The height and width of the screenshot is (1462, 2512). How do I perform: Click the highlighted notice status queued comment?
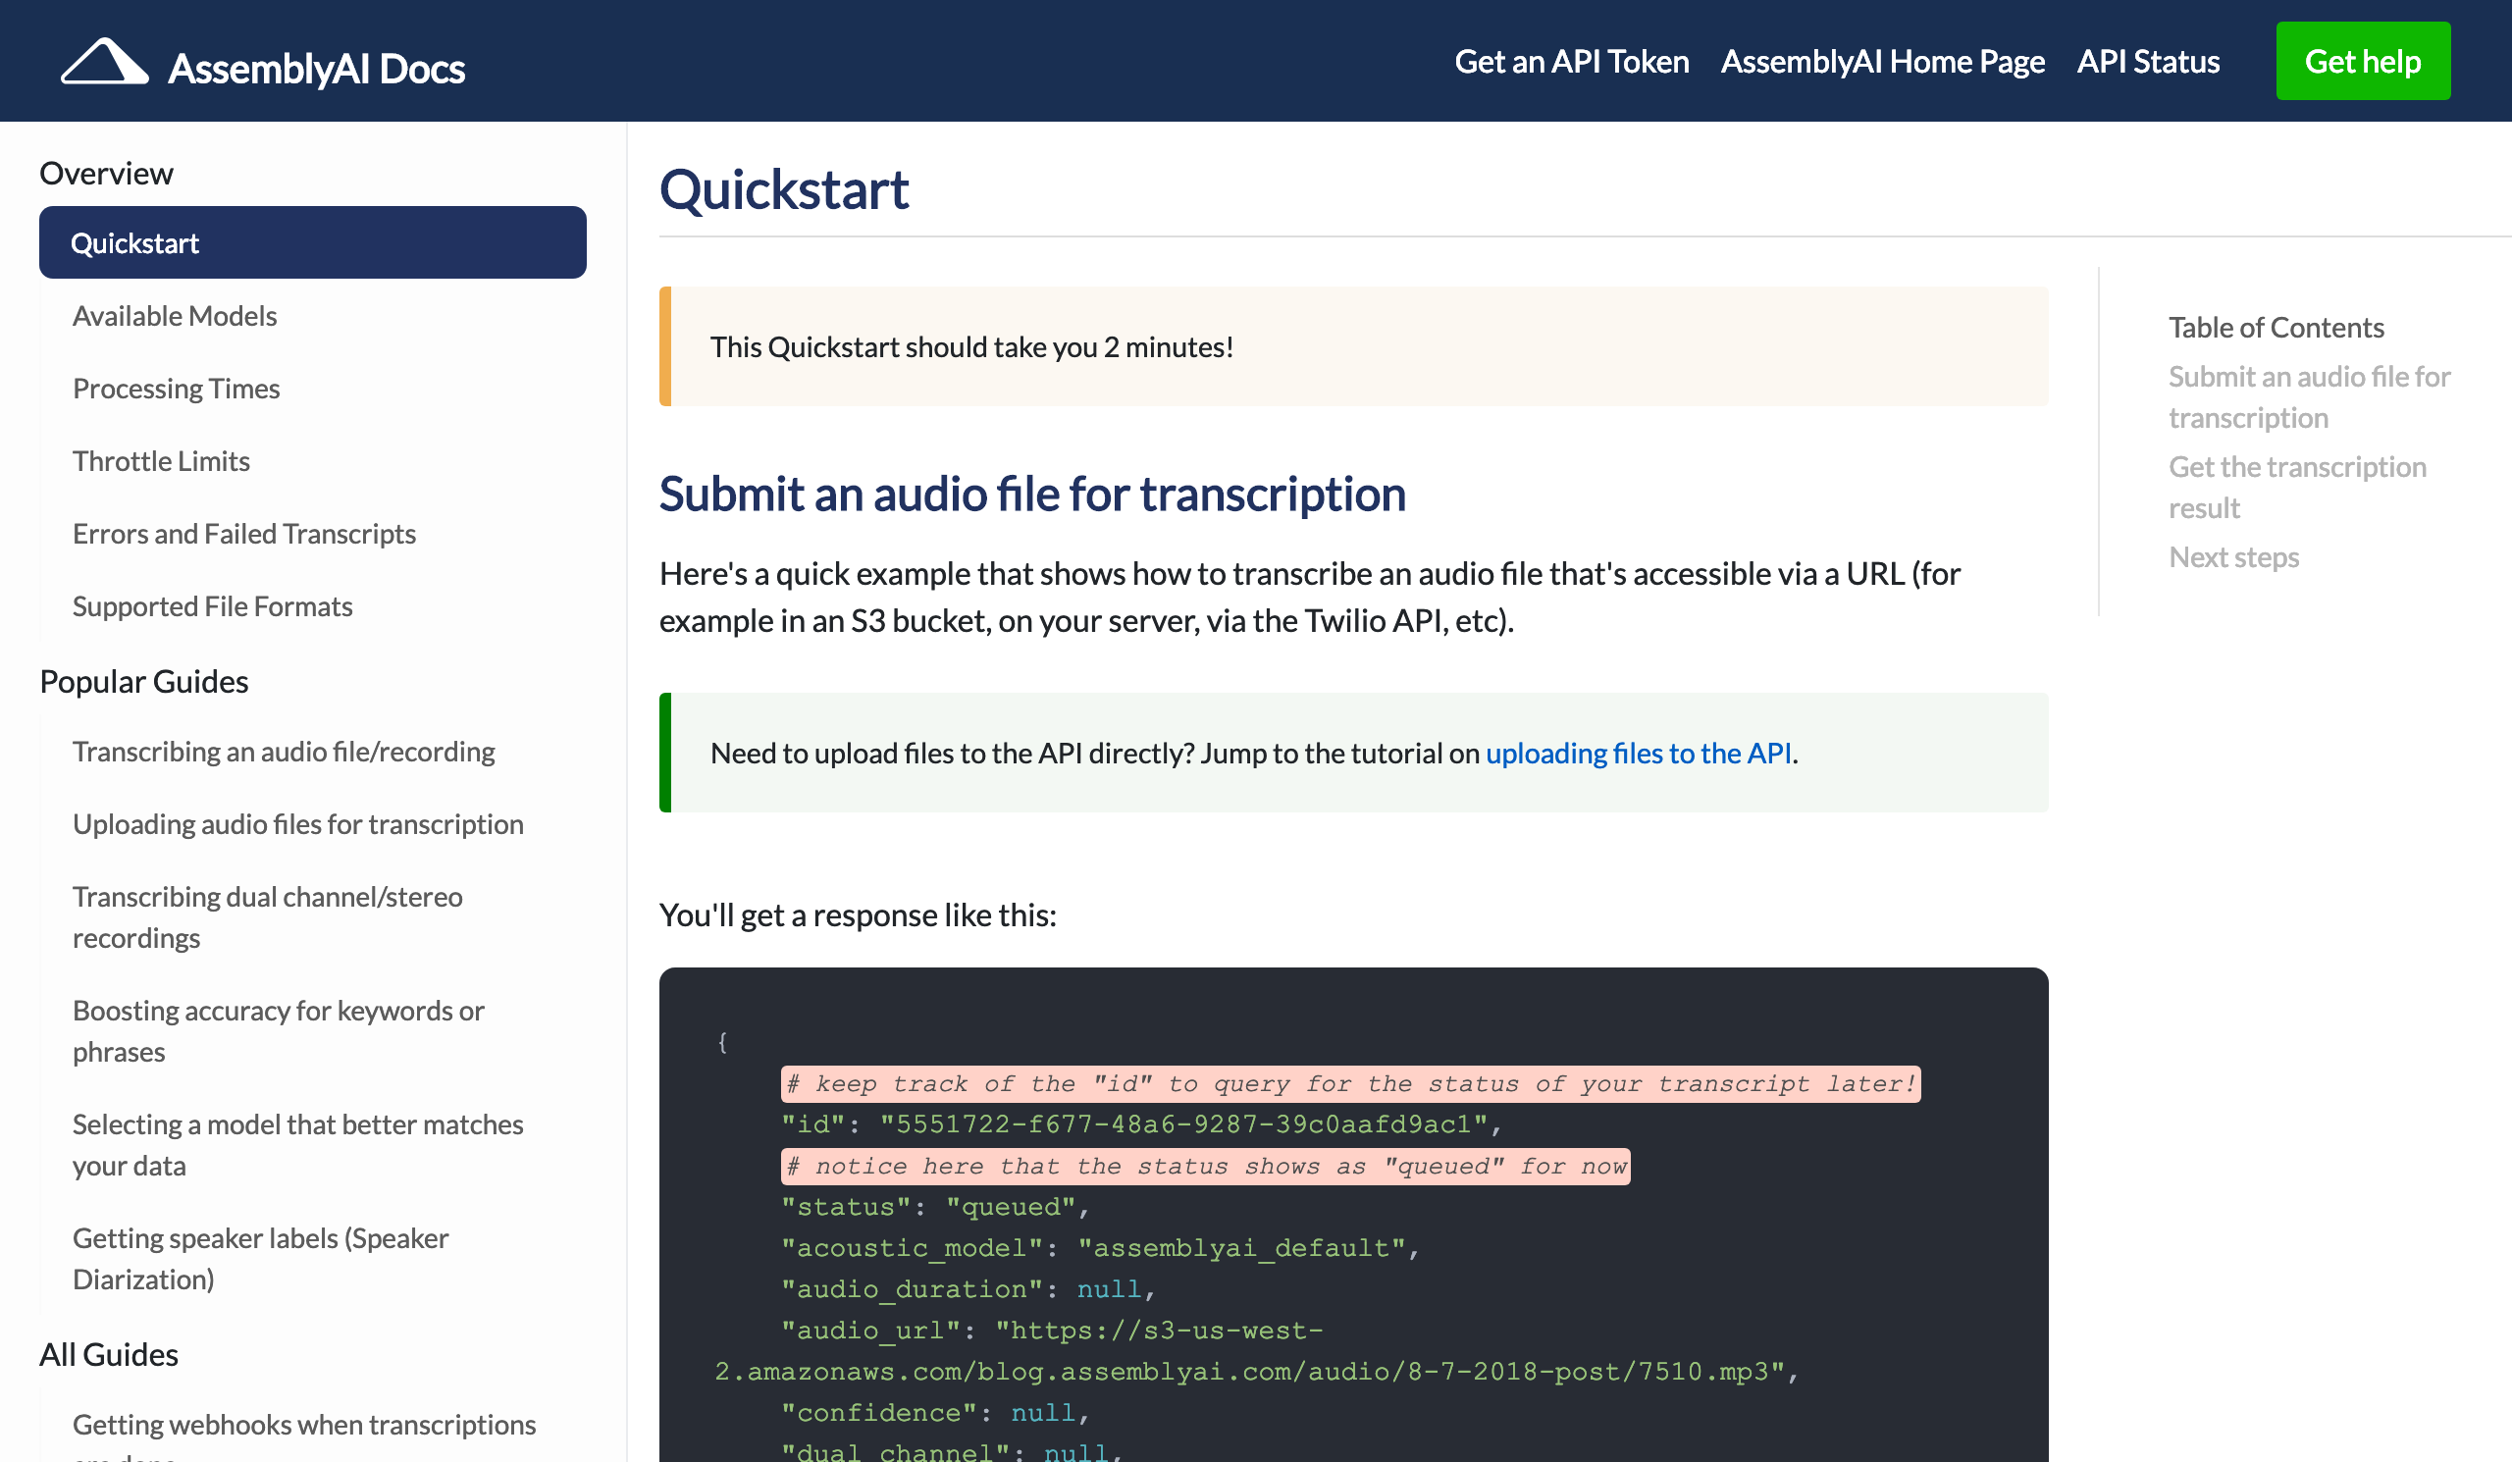click(x=1205, y=1167)
